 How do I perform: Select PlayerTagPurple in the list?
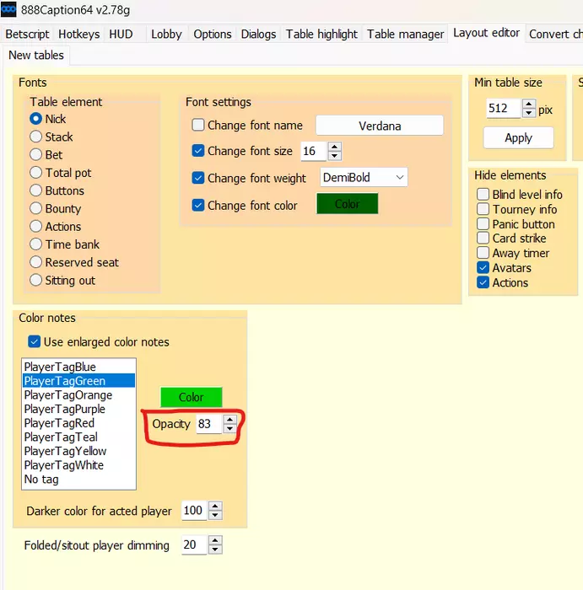[x=78, y=409]
